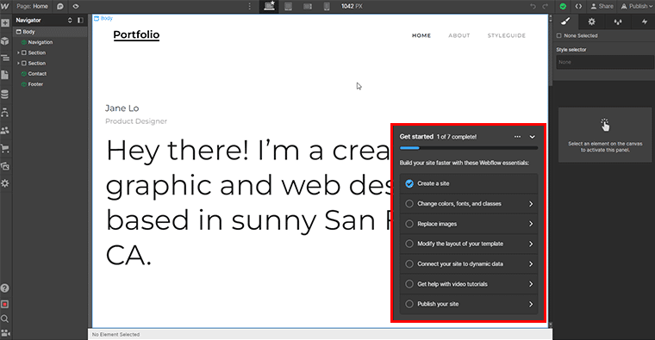
Task: Open site Settings gear in left sidebar
Action: pos(5,183)
